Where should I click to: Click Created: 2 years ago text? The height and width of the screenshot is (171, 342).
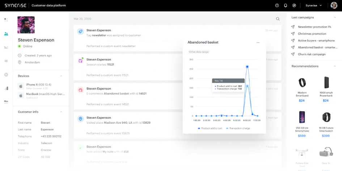pyautogui.click(x=38, y=56)
